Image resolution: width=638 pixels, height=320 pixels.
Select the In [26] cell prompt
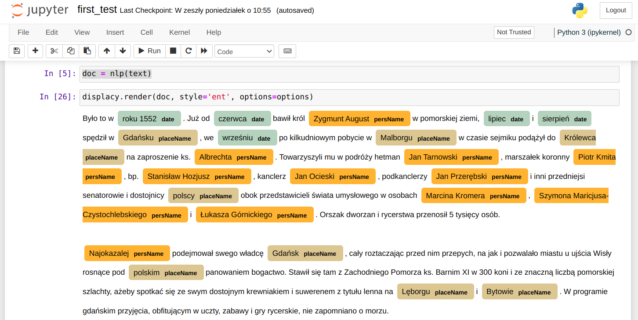58,97
